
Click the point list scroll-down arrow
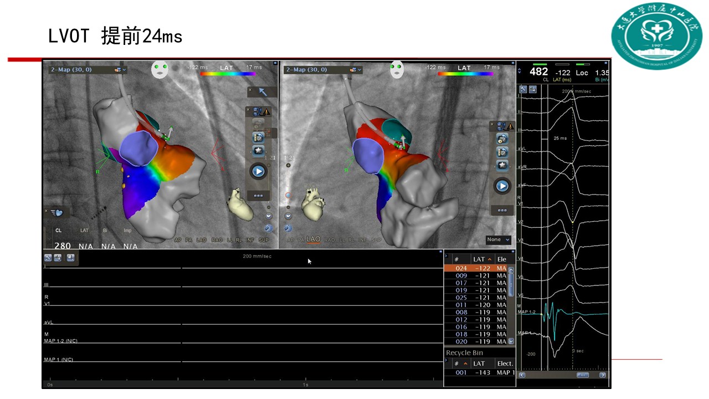[x=511, y=341]
